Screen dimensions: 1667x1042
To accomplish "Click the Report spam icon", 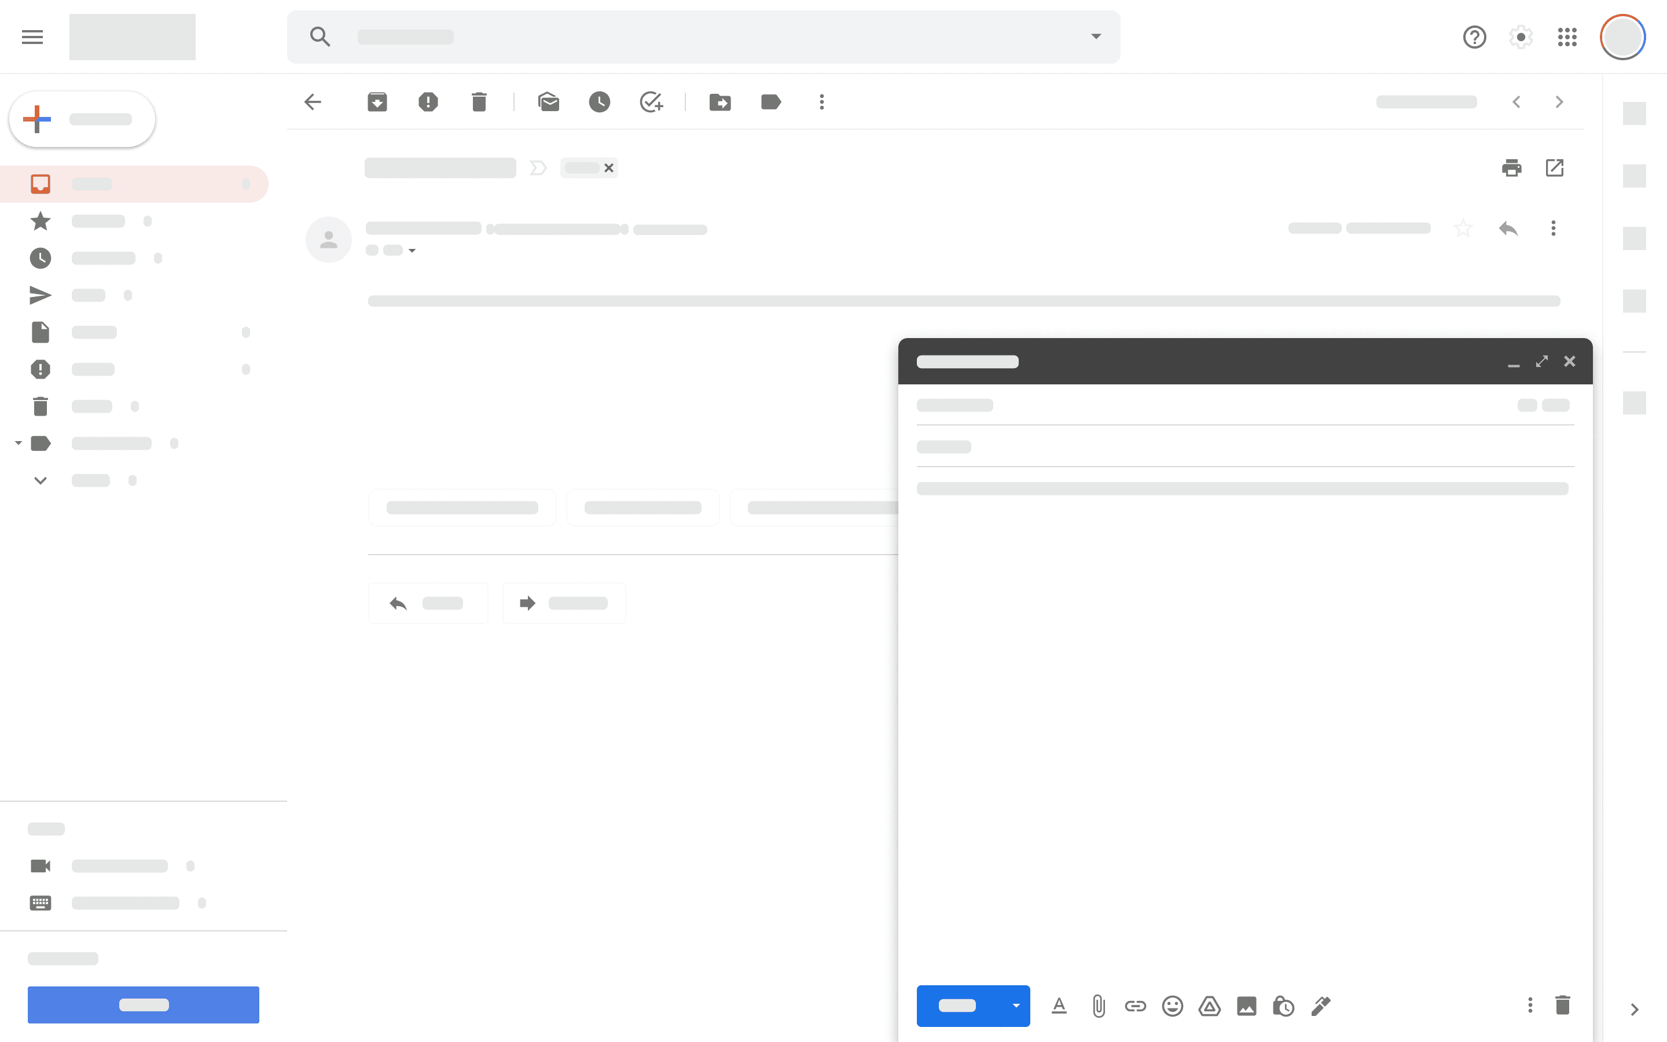I will pyautogui.click(x=428, y=102).
